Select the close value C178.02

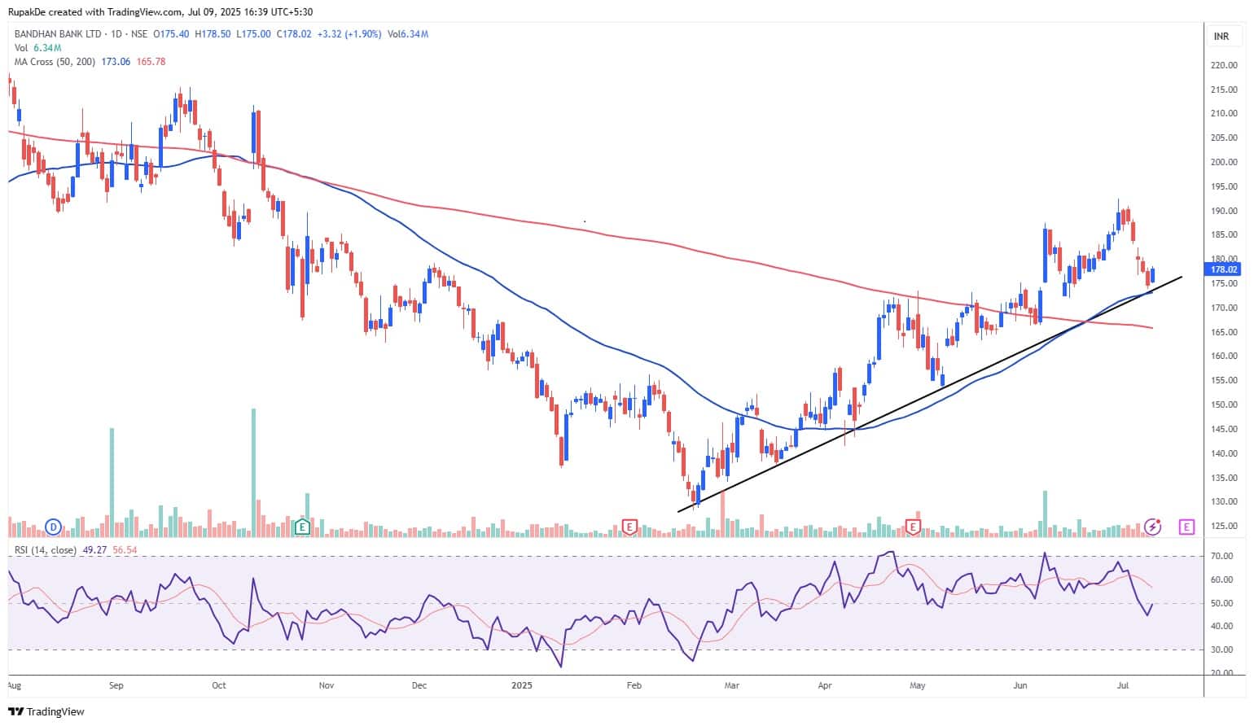[293, 34]
